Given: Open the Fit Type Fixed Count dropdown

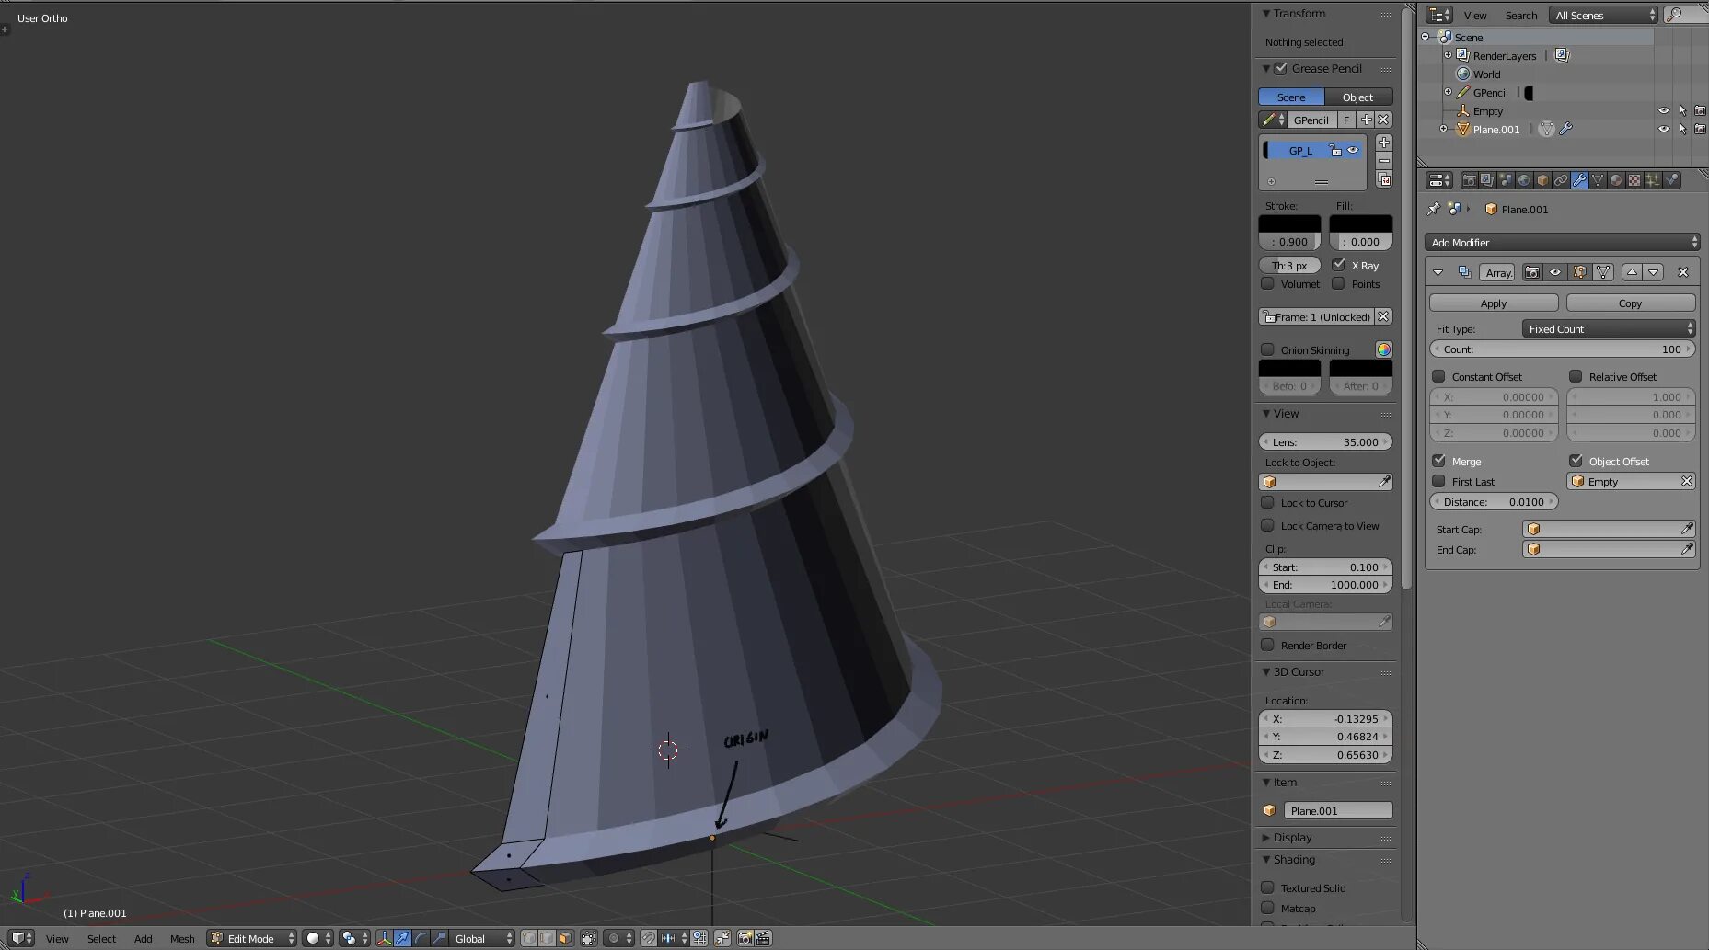Looking at the screenshot, I should [1608, 329].
